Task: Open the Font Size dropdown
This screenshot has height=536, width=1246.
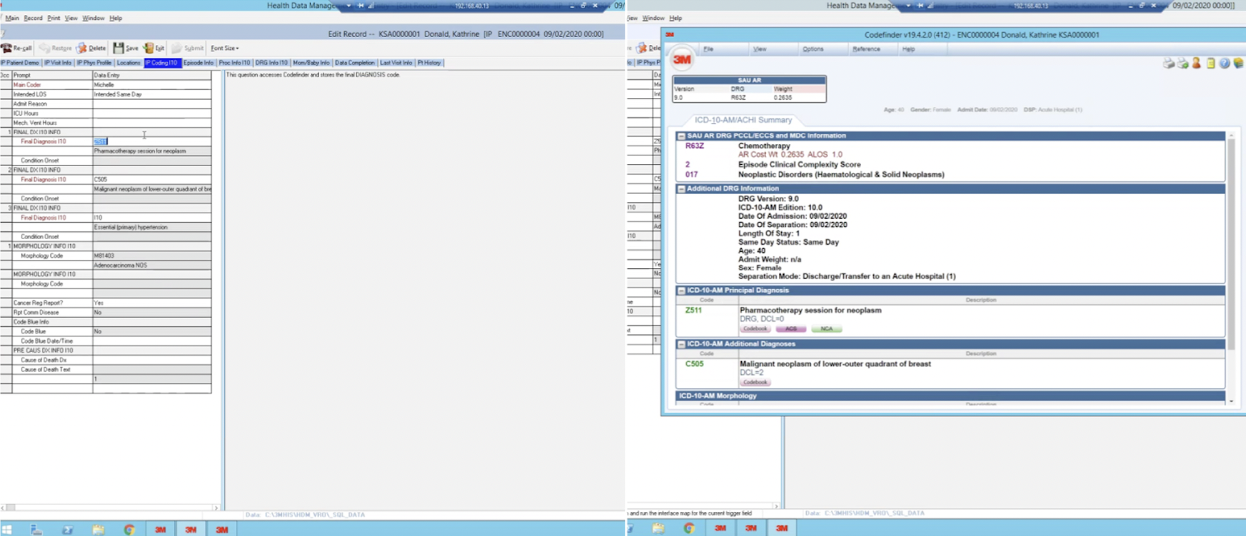Action: tap(224, 48)
